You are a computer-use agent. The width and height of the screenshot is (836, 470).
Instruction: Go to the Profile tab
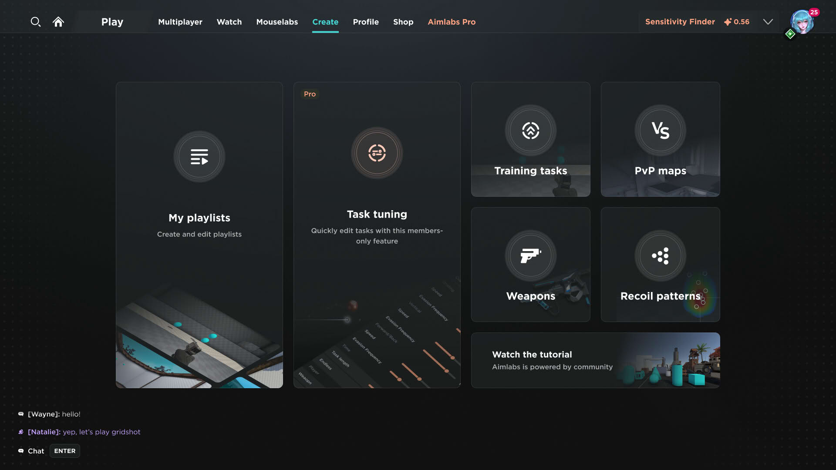coord(366,22)
